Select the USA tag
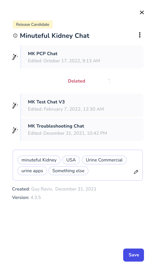 coord(71,160)
